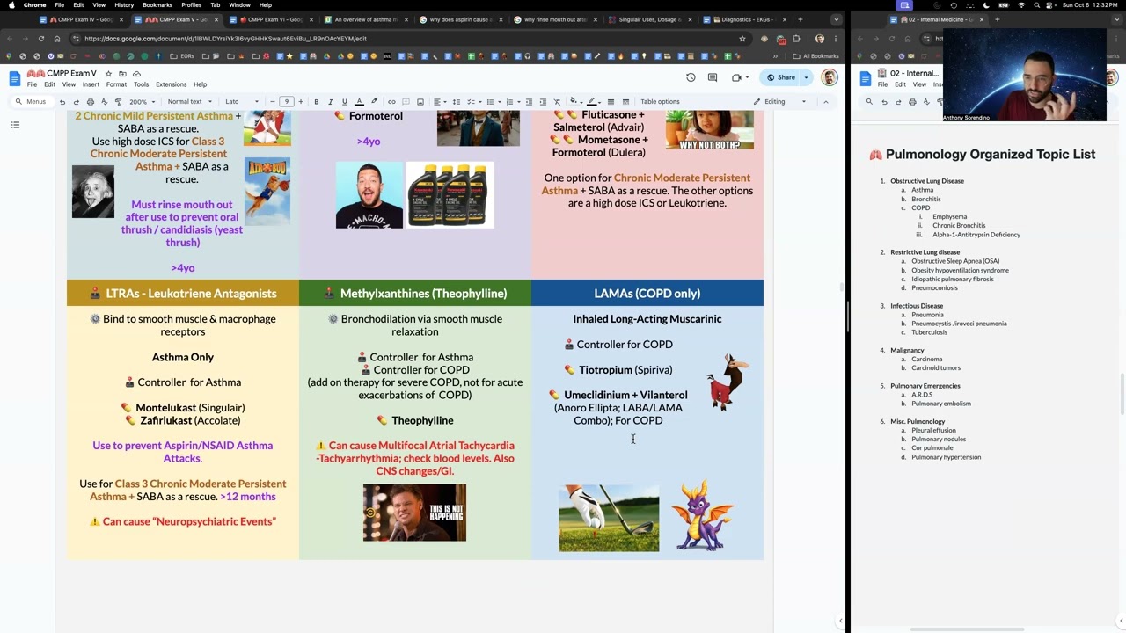Open the version history clock icon

[x=691, y=77]
